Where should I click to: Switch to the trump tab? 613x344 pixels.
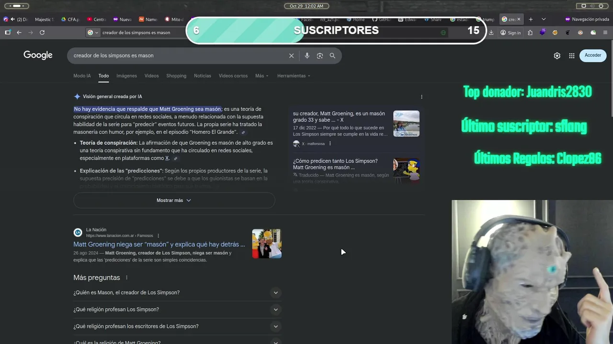(x=485, y=20)
